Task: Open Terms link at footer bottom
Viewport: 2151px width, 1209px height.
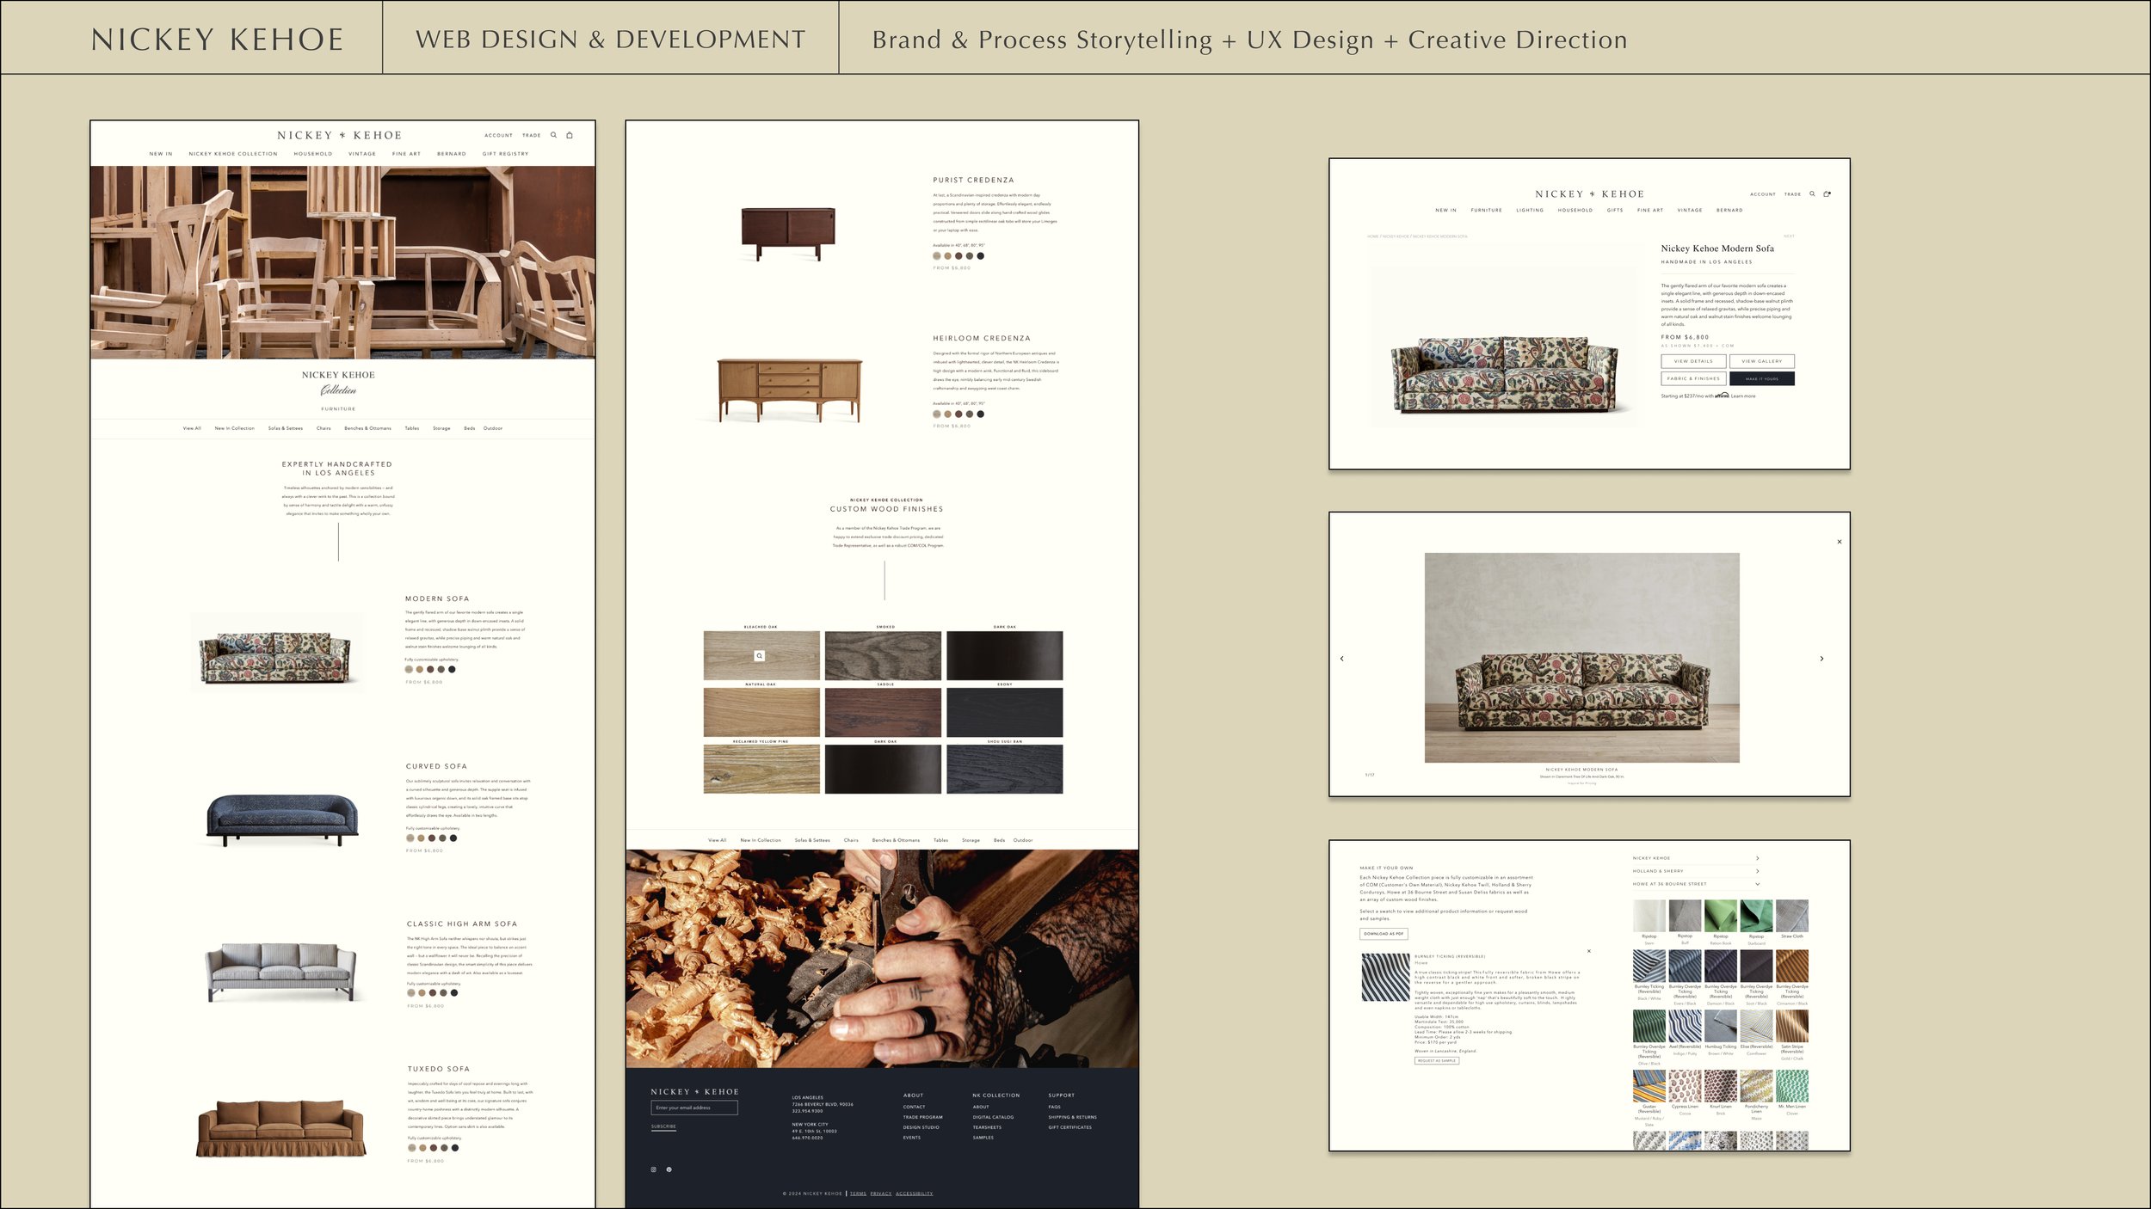Action: [x=858, y=1194]
